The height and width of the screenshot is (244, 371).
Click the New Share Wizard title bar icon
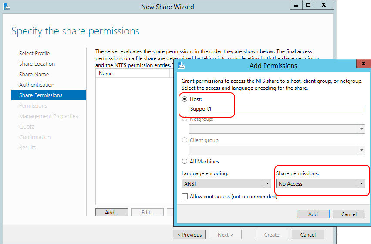7,7
